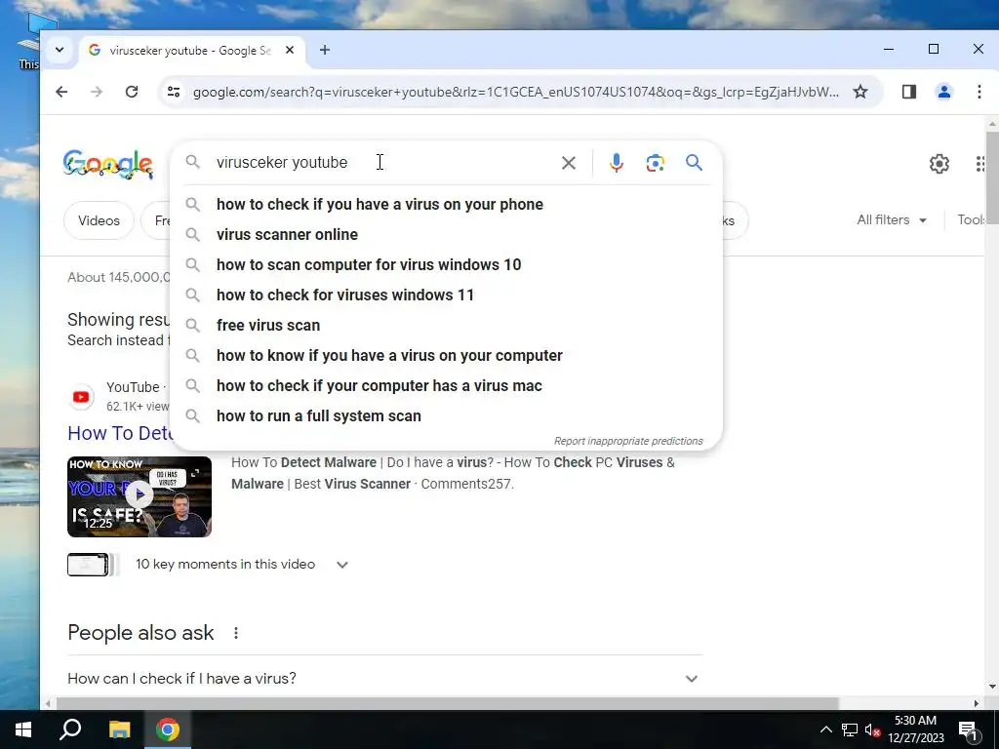The height and width of the screenshot is (749, 999).
Task: Click the key moments preview thumbnail
Action: 88,565
